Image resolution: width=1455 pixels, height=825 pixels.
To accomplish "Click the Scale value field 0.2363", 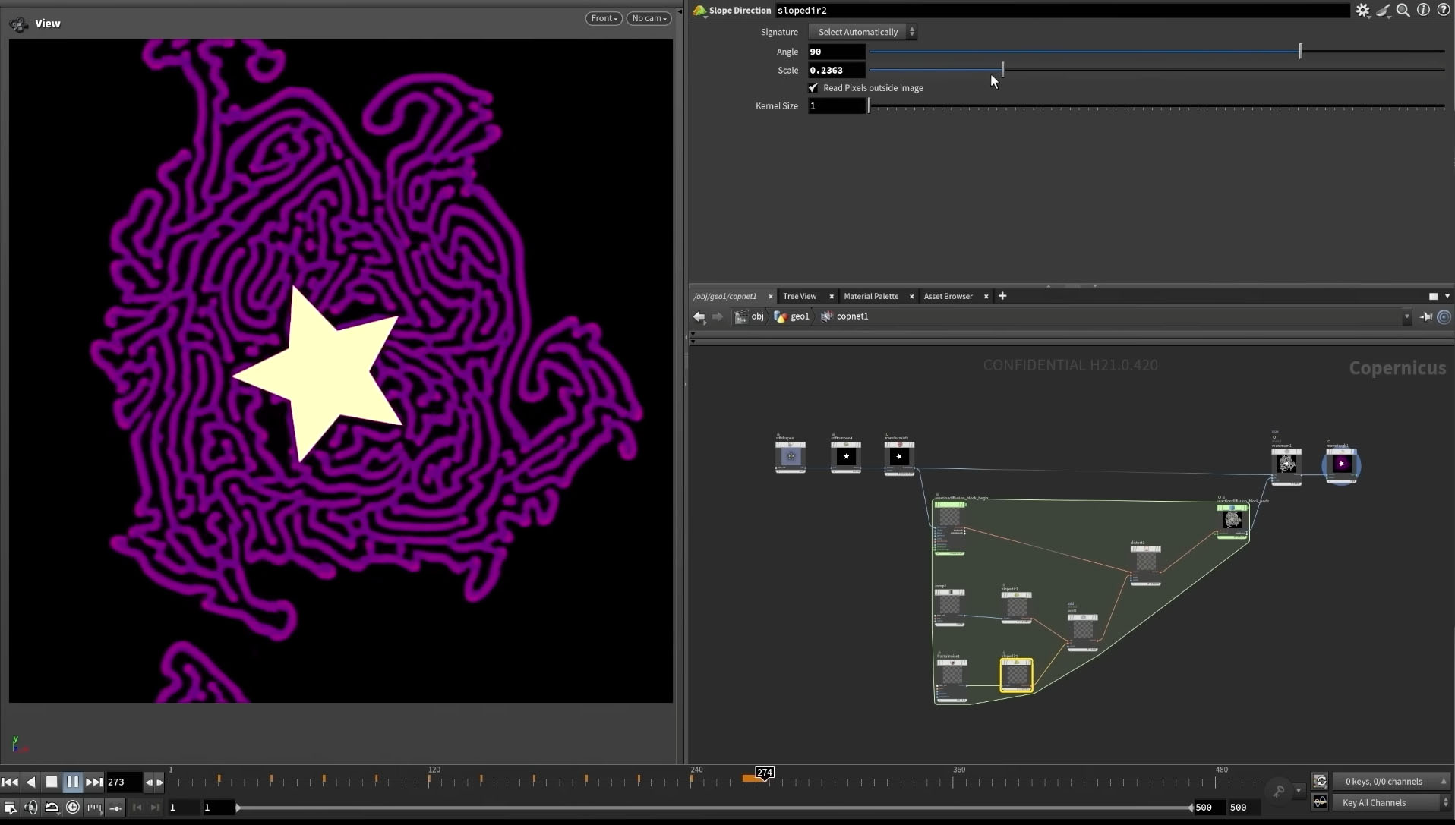I will 836,70.
